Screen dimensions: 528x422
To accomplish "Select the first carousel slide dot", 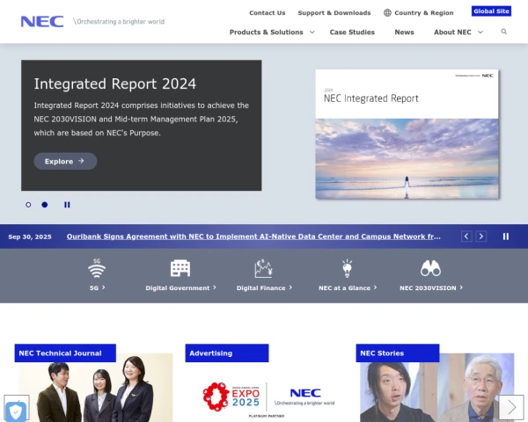I will 28,205.
